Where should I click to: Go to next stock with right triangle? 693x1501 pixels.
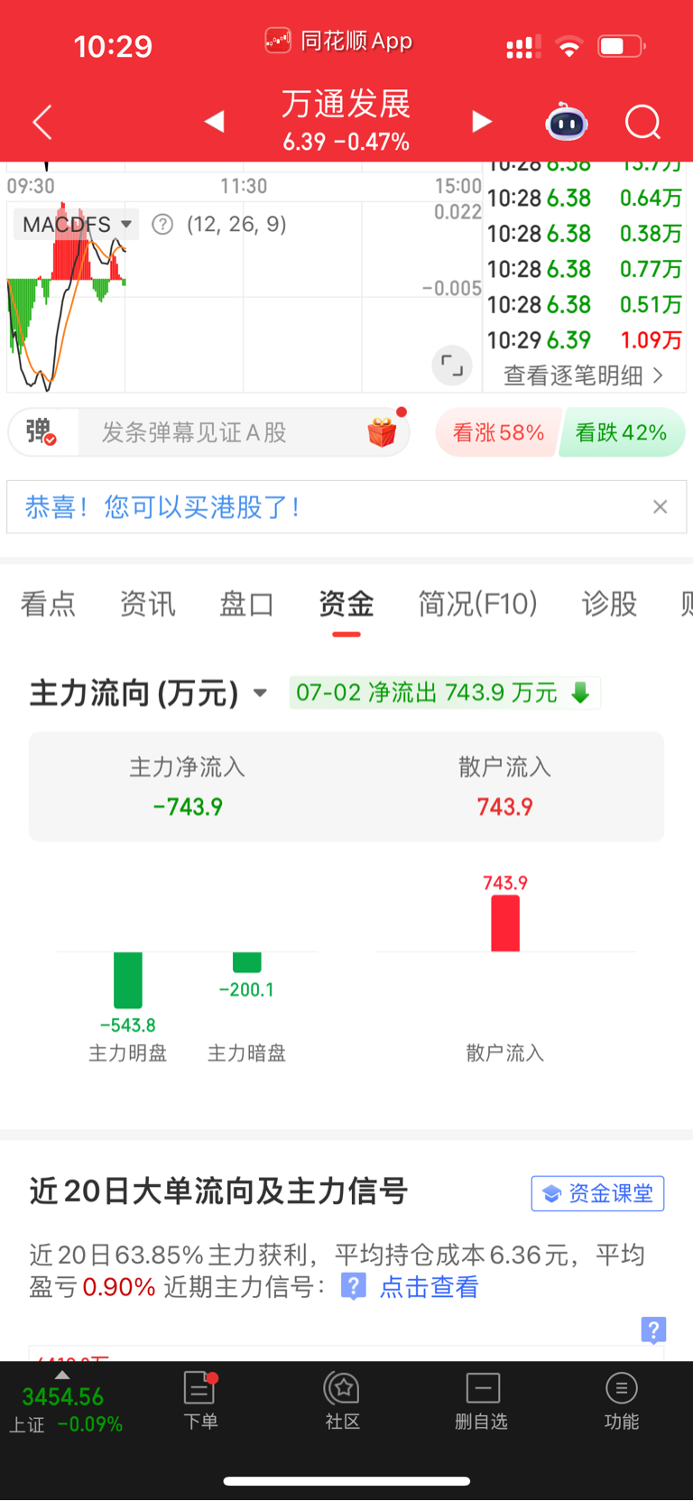482,122
